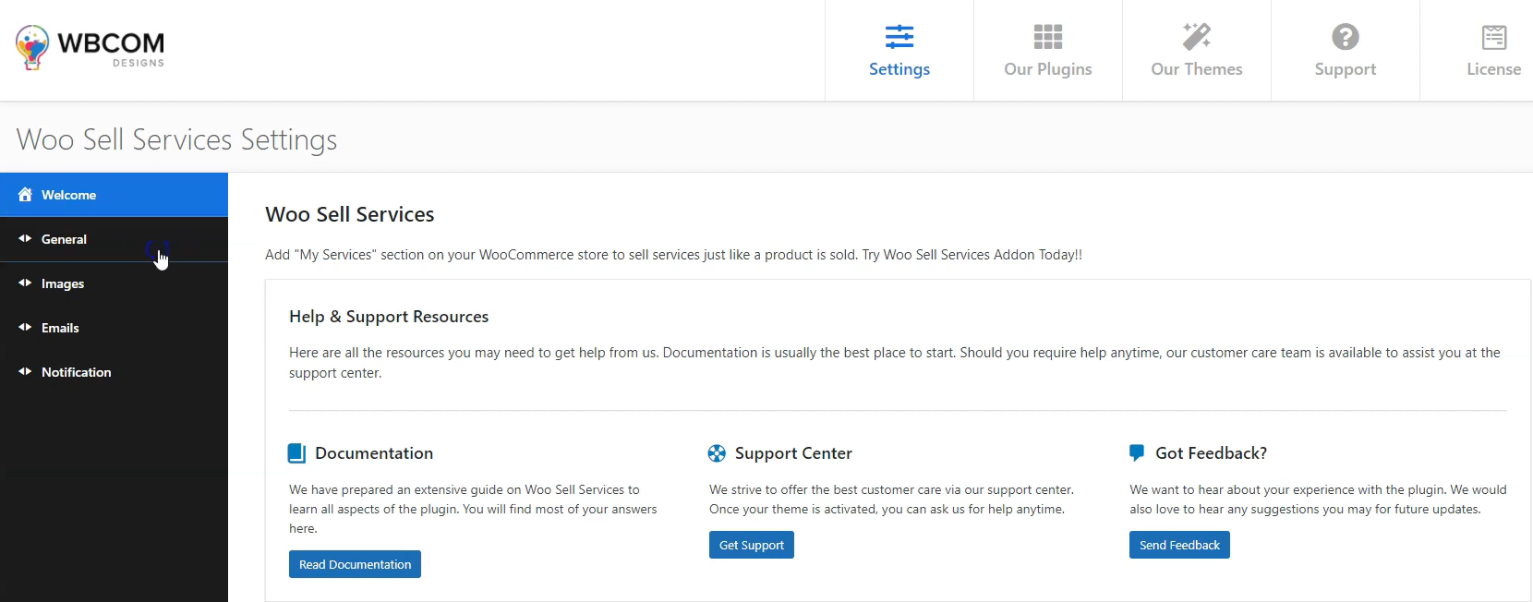The height and width of the screenshot is (602, 1533).
Task: Click the arrows icon beside Emails
Action: 25,327
